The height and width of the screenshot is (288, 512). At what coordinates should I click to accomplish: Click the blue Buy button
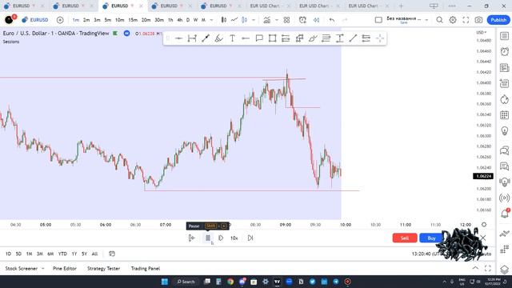431,238
